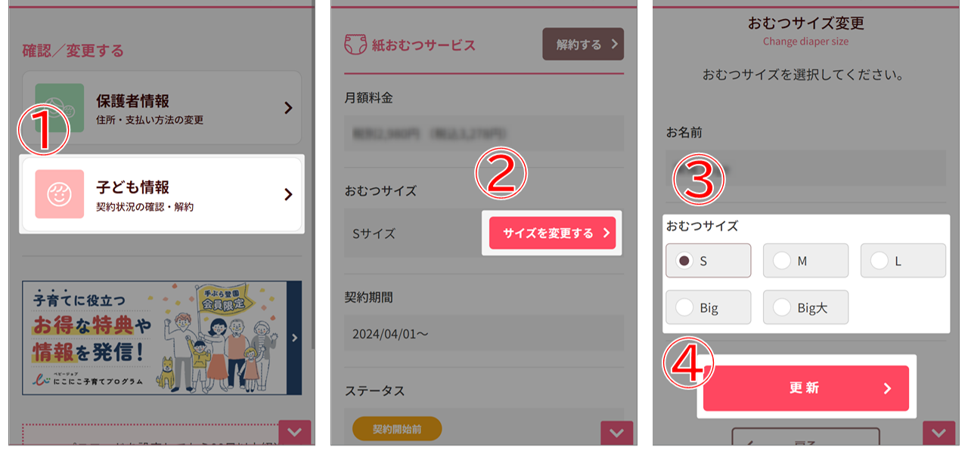Click the step 1 numbered marker
968x472 pixels.
coord(43,130)
